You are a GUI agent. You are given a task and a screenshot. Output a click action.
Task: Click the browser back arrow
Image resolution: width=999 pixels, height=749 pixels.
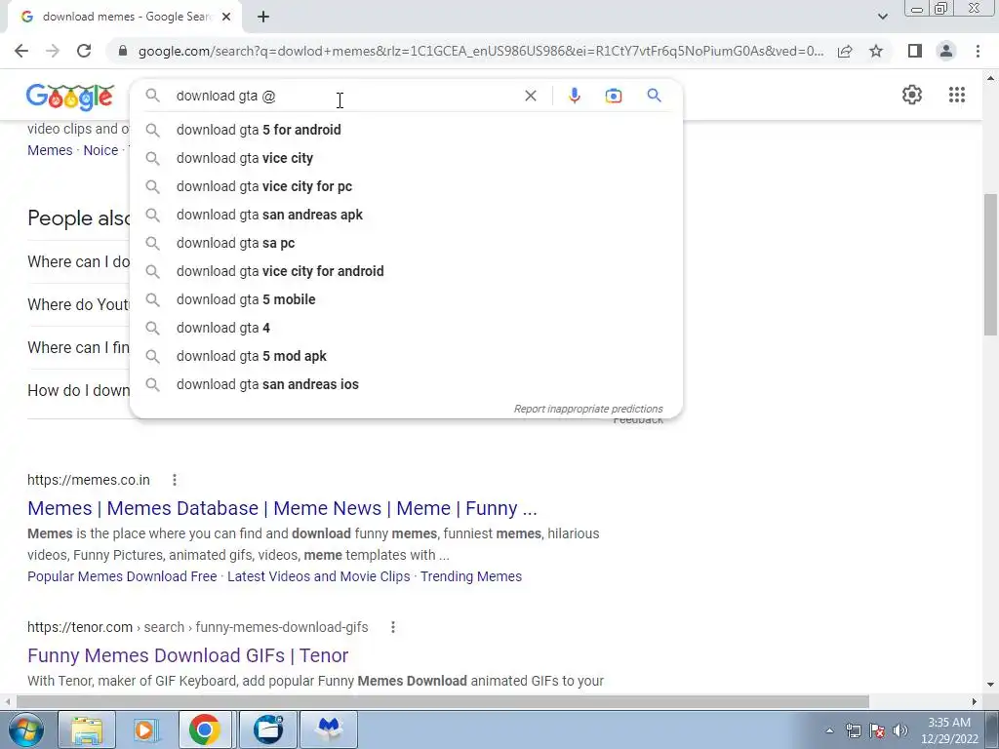tap(21, 51)
